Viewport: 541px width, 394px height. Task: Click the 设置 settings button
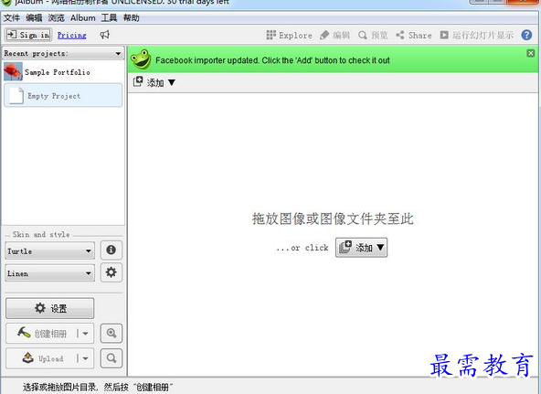tap(49, 308)
